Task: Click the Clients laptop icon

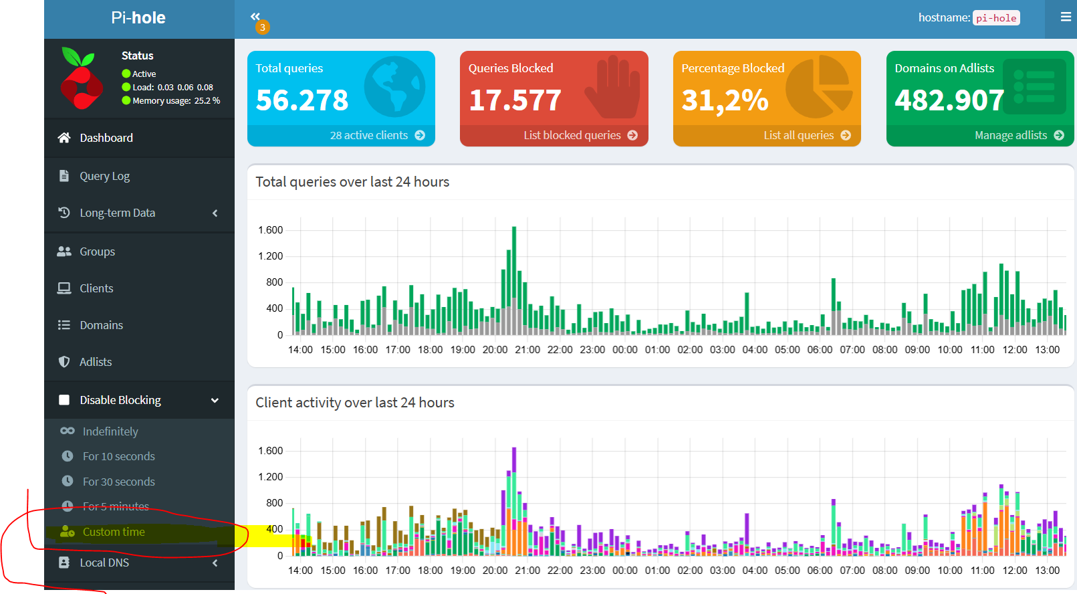Action: tap(64, 288)
